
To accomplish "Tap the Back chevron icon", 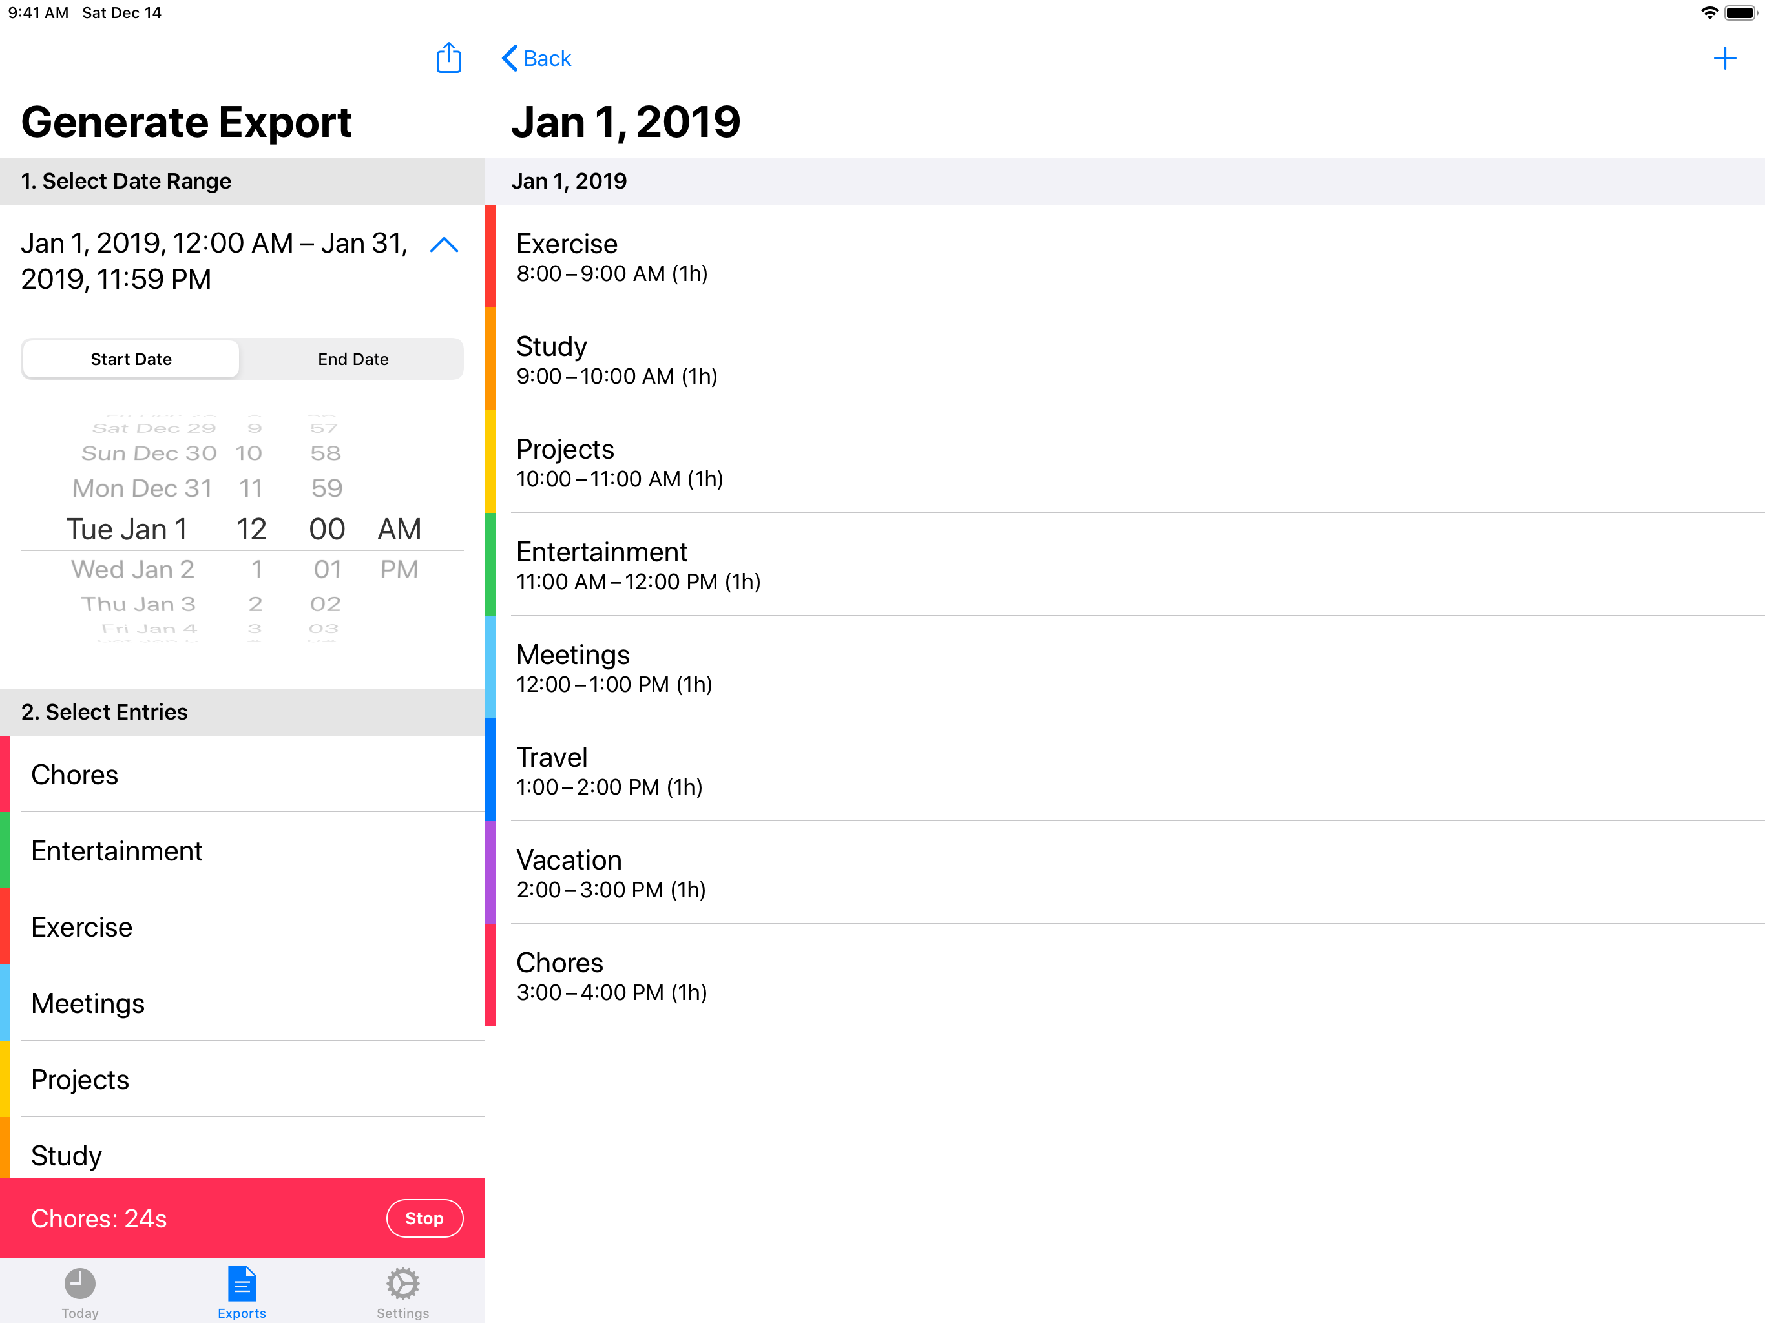I will point(510,58).
